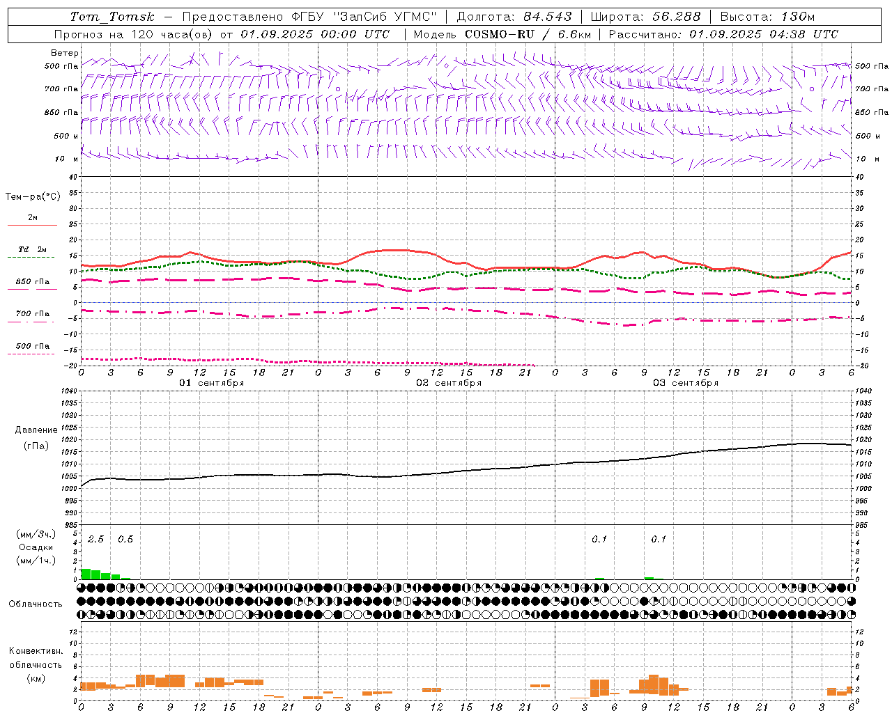Screen dimensions: 892x713
Task: Click the station name Tom_Tomsk
Action: point(112,17)
